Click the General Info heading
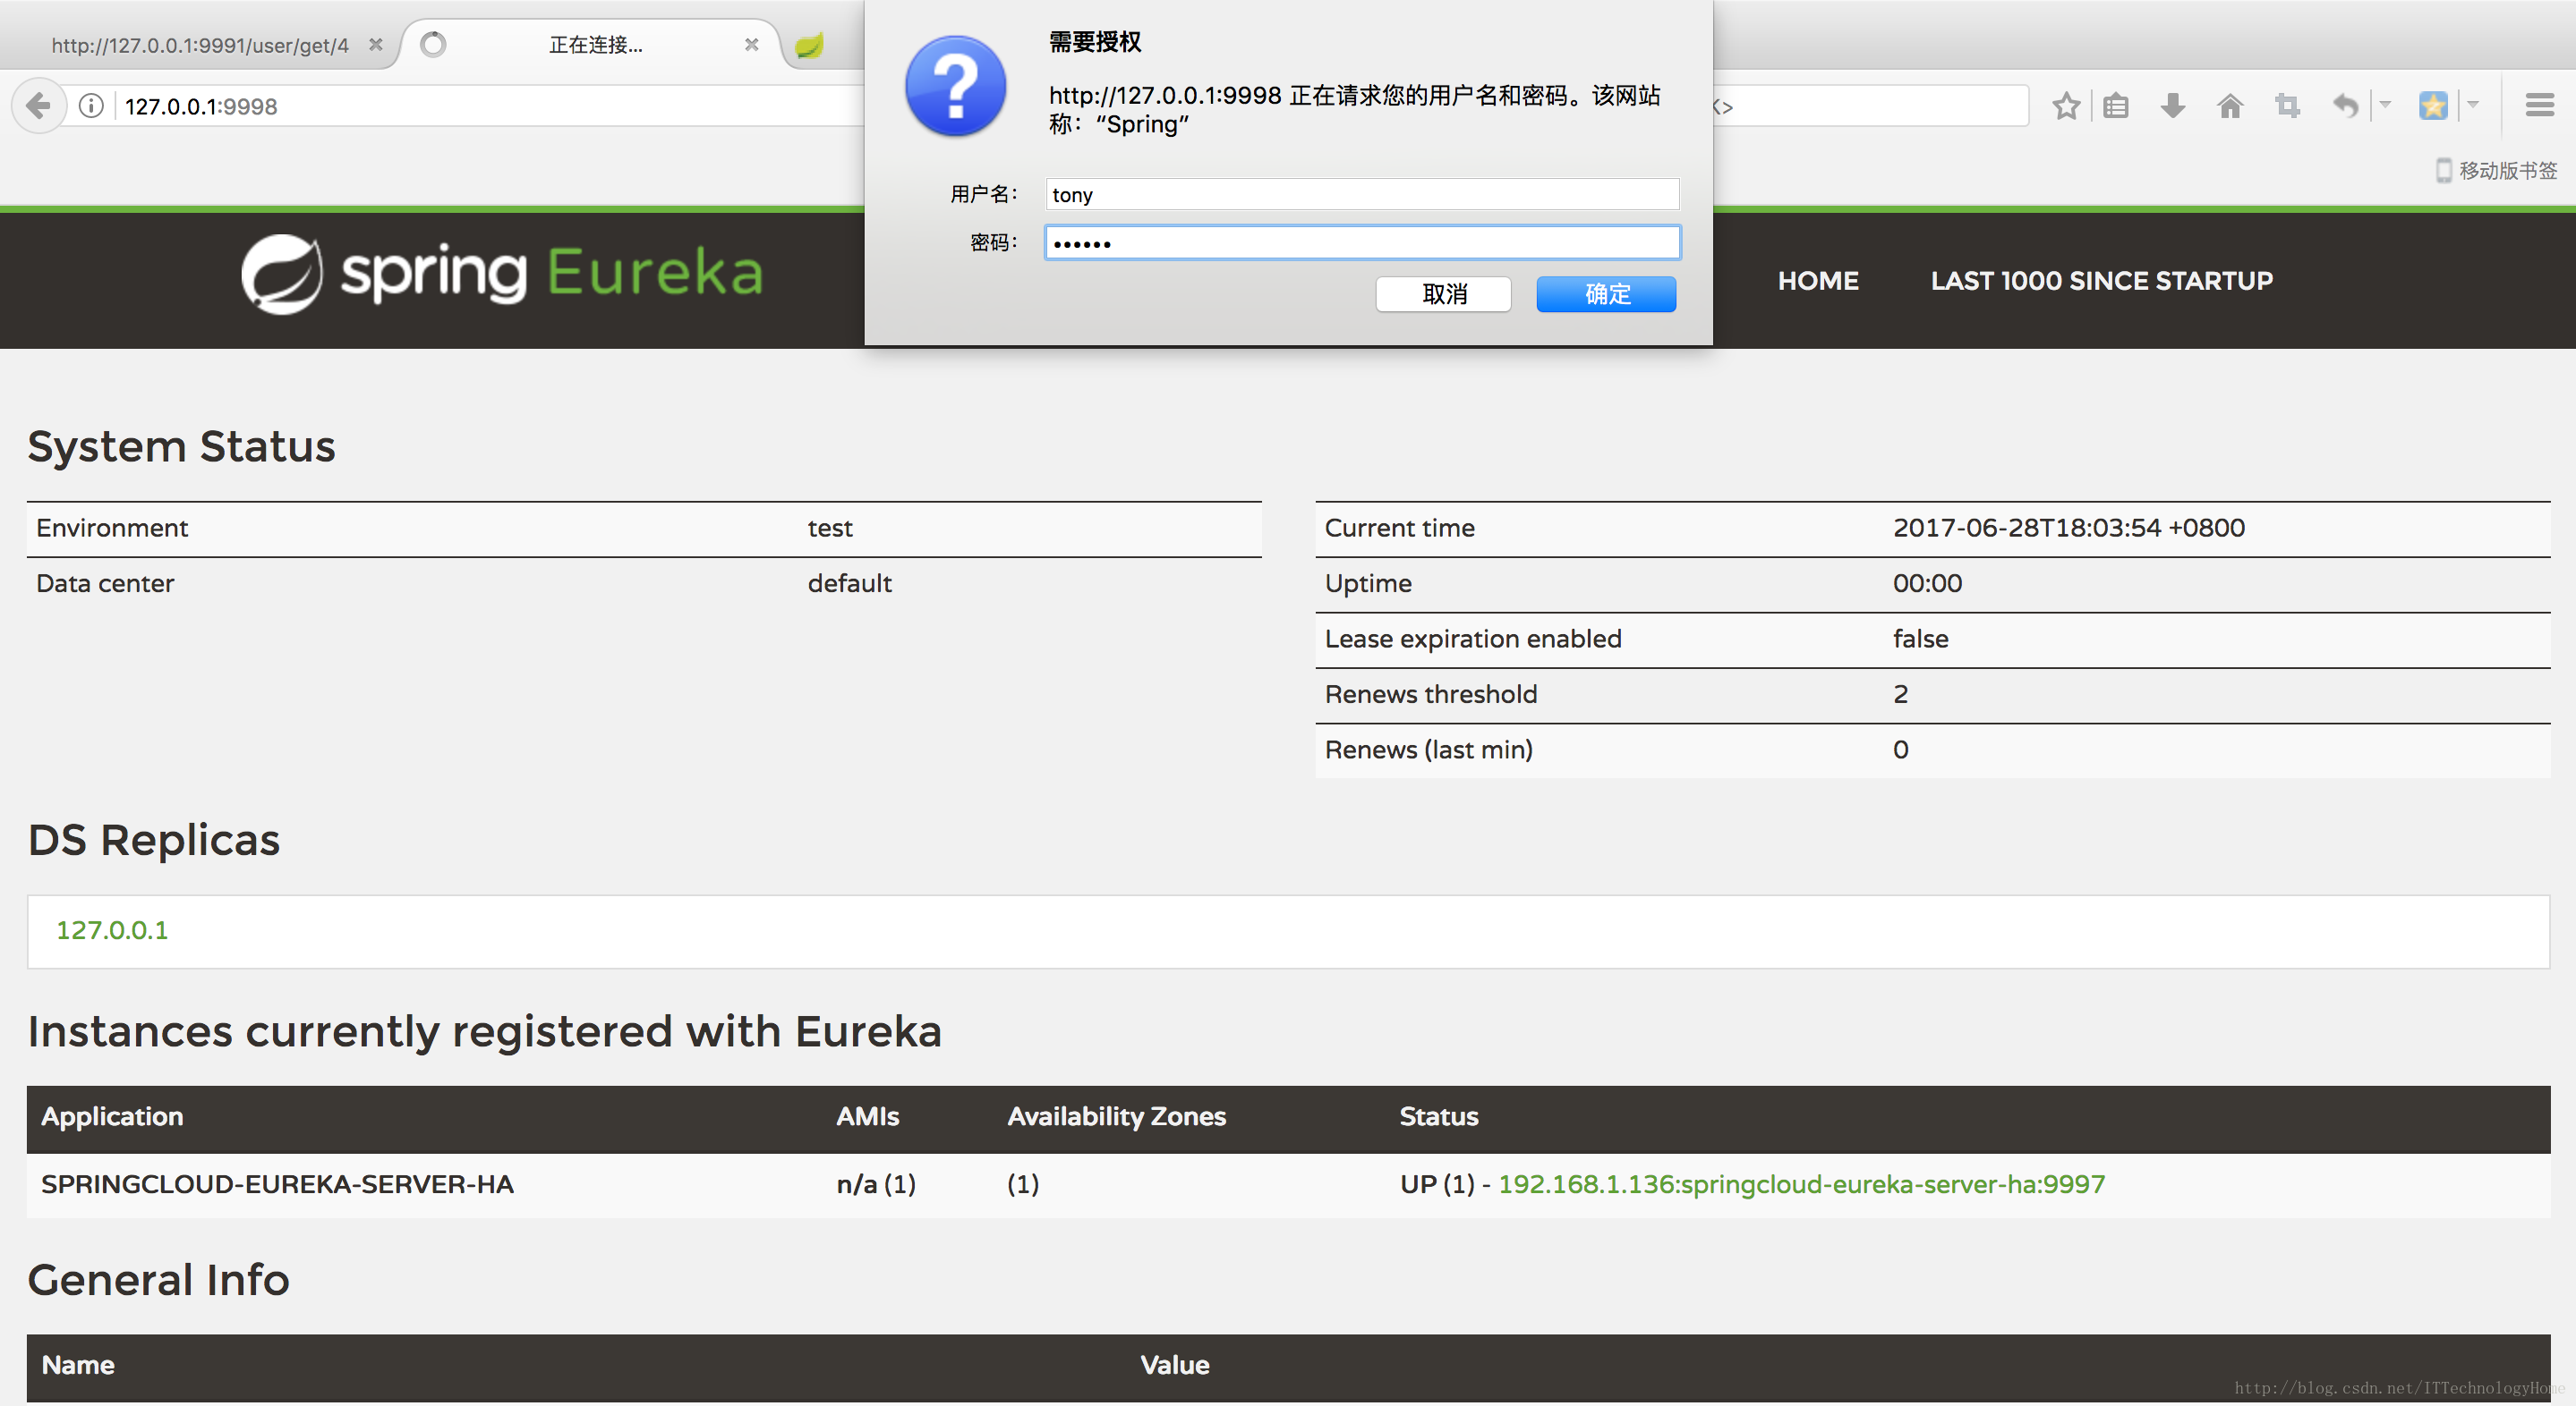Screen dimensions: 2576x1406 click(x=158, y=1280)
